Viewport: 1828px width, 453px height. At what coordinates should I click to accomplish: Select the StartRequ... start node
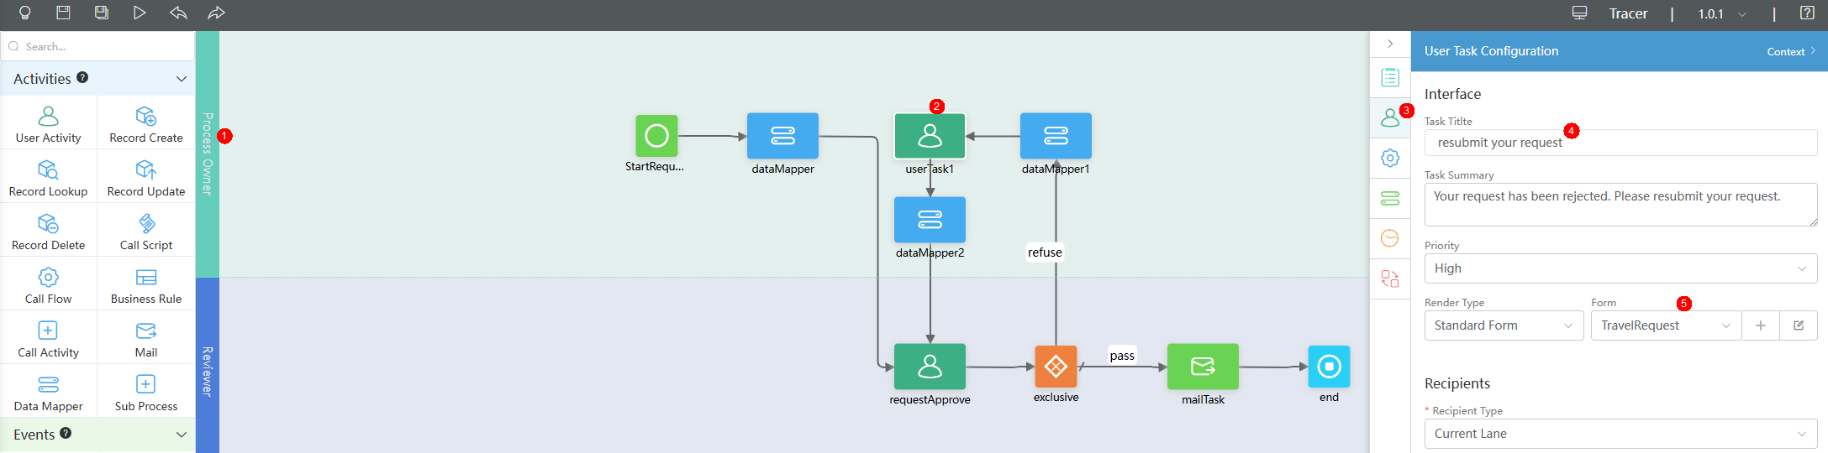click(x=656, y=136)
